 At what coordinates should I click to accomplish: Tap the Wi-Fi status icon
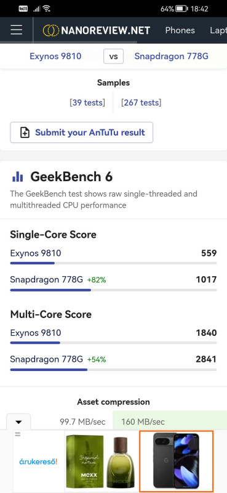pyautogui.click(x=47, y=9)
